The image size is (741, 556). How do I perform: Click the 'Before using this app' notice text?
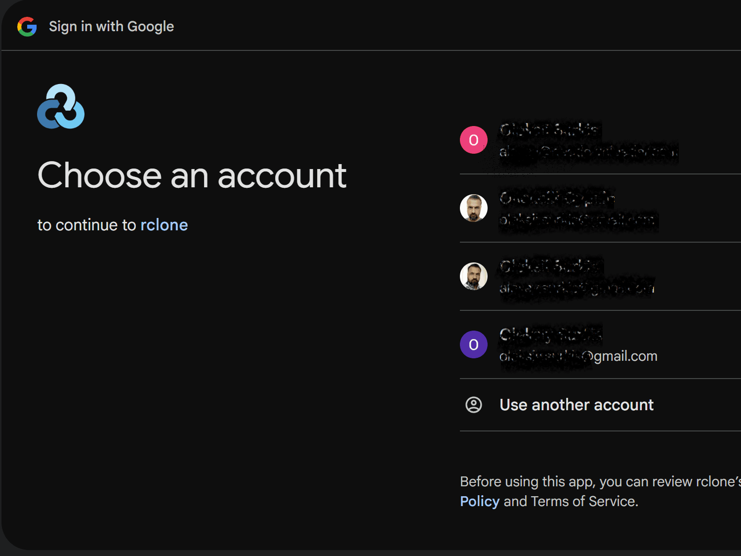[x=600, y=491]
